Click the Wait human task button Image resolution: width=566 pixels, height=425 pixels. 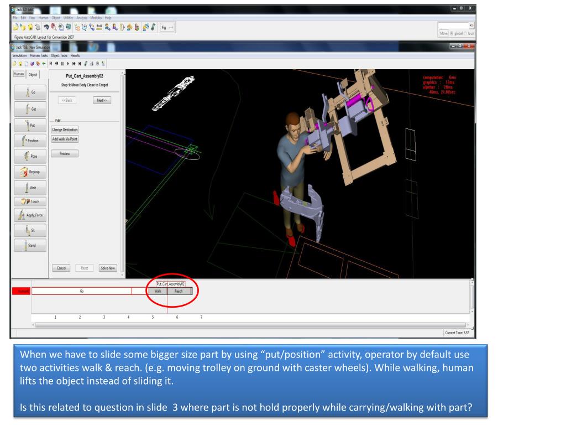(x=30, y=188)
